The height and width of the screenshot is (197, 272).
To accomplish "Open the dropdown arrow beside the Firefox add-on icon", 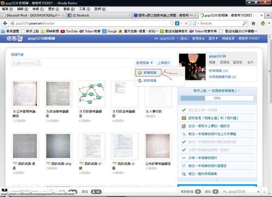I will 269,23.
